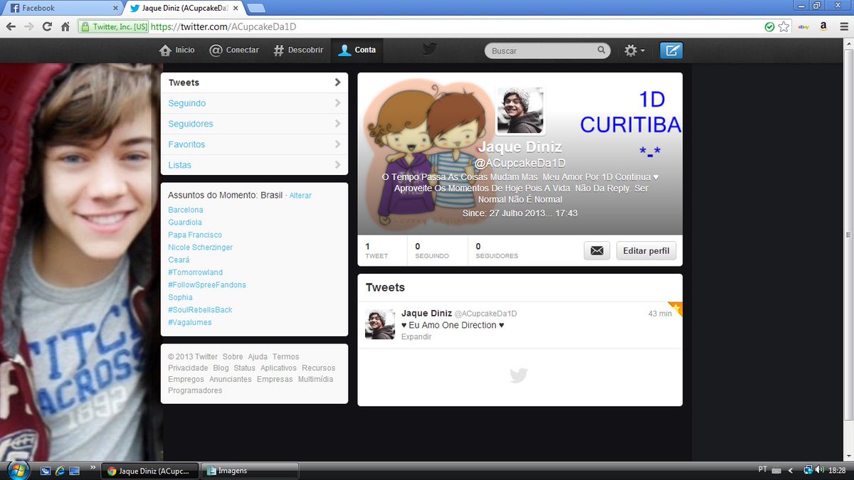Click the network tray icon
This screenshot has height=480, width=854.
pyautogui.click(x=808, y=470)
